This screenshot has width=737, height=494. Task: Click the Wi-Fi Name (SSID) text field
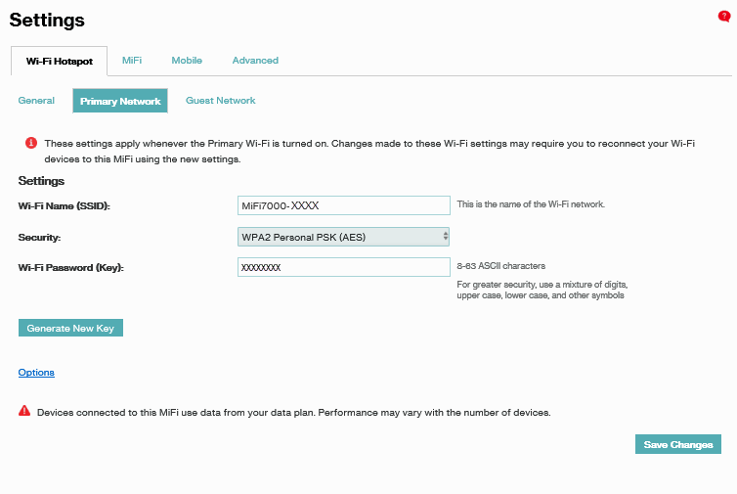(343, 205)
